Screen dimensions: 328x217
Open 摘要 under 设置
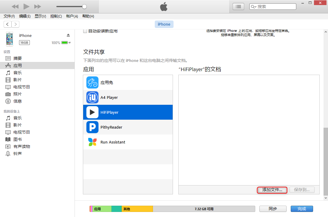(x=18, y=58)
